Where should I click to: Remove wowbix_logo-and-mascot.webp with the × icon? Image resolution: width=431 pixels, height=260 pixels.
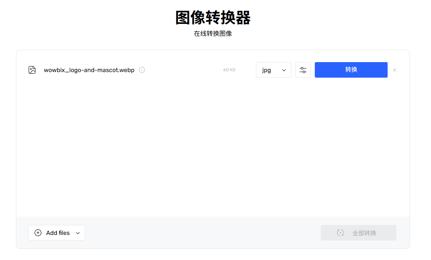point(394,70)
